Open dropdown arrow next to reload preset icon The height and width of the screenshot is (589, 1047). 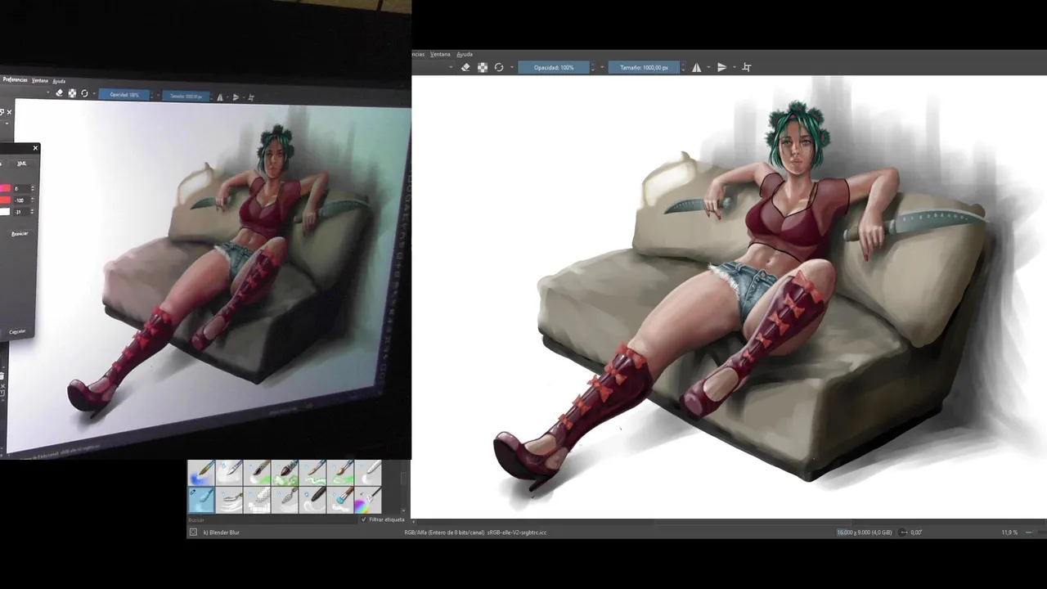tap(512, 67)
